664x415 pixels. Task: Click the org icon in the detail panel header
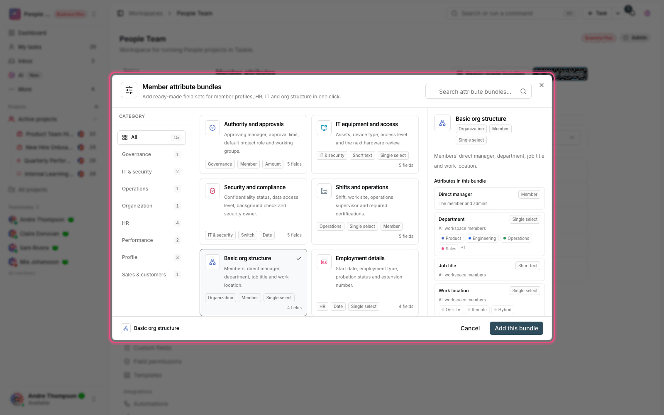click(442, 123)
